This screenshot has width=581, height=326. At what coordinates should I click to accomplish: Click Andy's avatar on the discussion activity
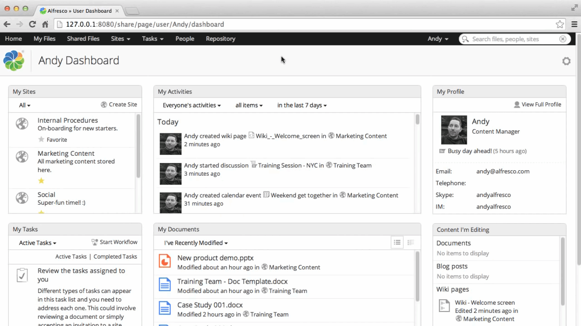(171, 174)
